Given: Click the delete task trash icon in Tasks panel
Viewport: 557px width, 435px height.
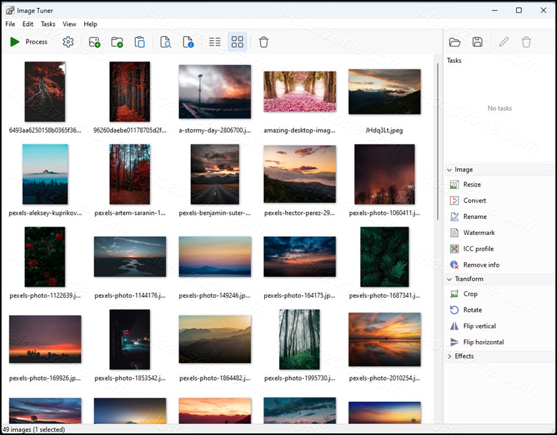Looking at the screenshot, I should point(527,42).
